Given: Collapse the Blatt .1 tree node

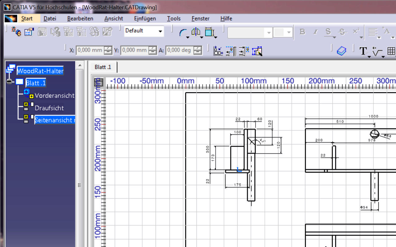Looking at the screenshot, I should click(9, 82).
